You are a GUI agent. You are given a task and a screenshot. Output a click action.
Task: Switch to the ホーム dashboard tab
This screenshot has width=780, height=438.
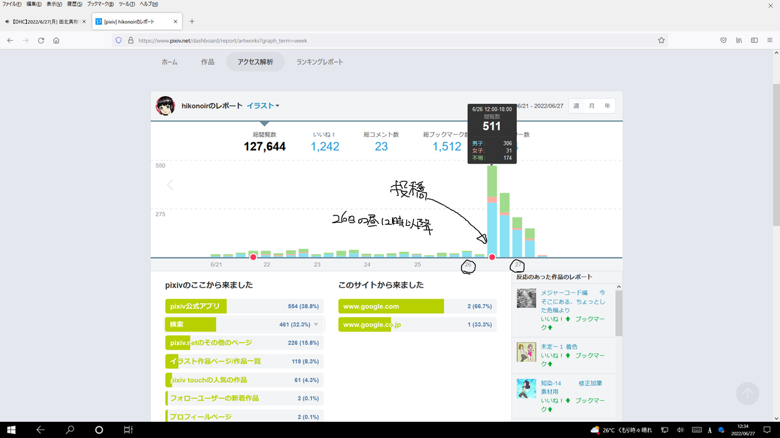169,62
